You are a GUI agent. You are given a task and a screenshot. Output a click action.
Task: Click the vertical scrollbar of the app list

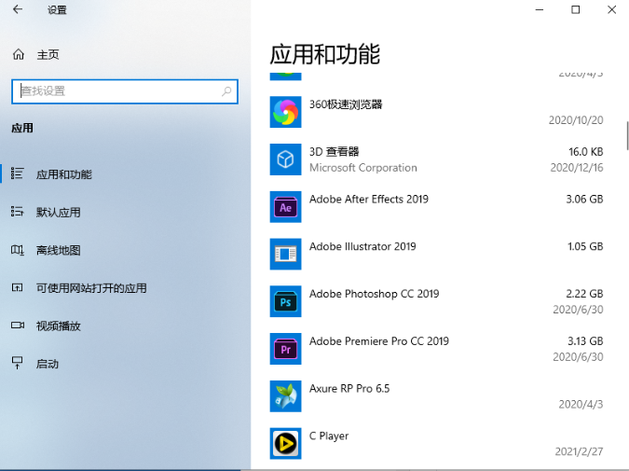click(x=626, y=134)
